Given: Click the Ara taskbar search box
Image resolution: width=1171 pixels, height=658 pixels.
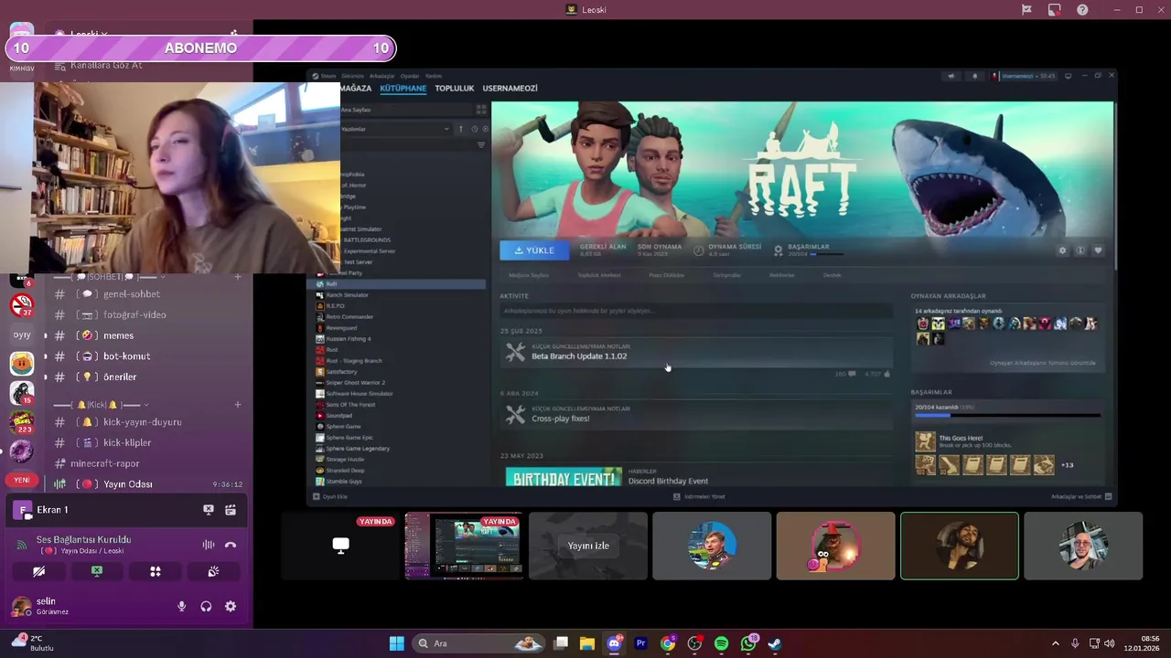Looking at the screenshot, I should pos(478,643).
